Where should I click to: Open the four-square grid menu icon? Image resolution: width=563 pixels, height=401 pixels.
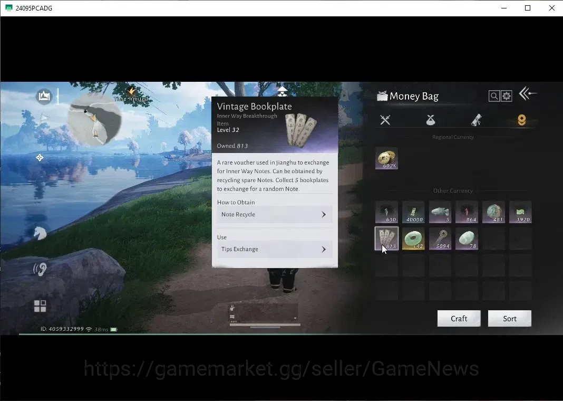click(40, 306)
